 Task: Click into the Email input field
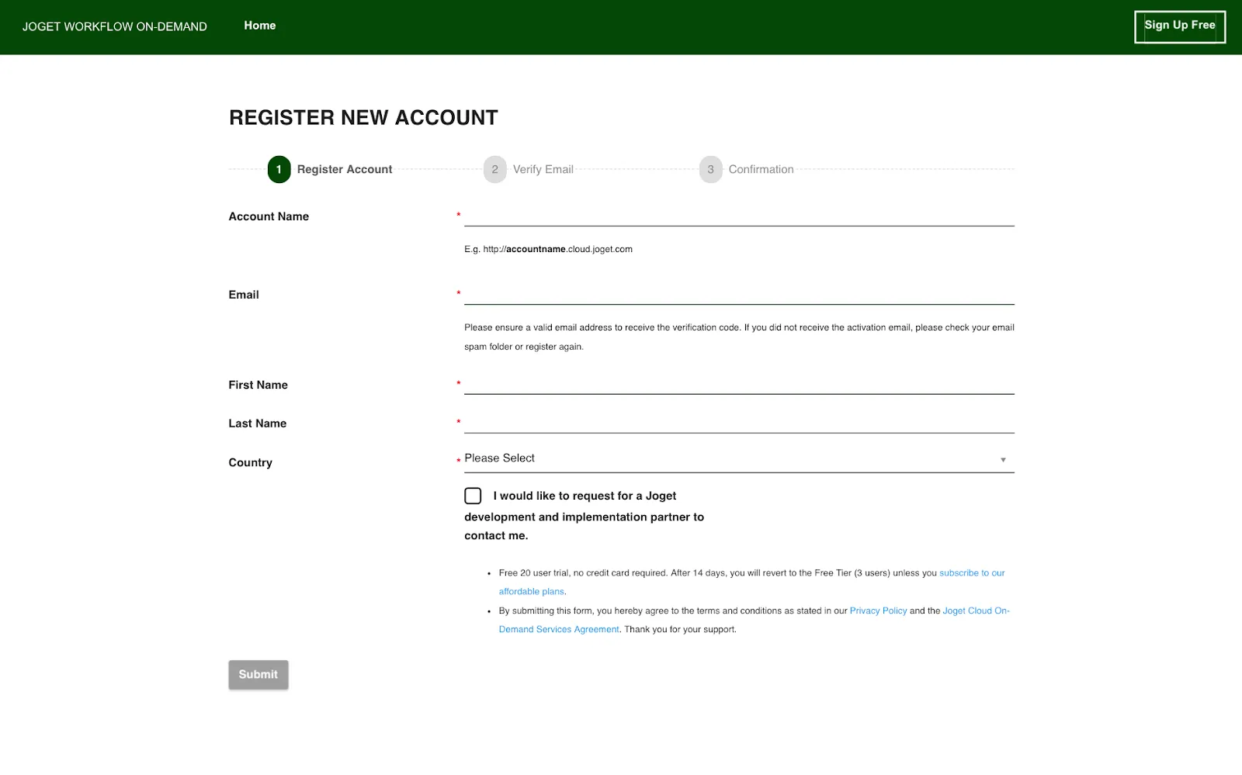[739, 294]
